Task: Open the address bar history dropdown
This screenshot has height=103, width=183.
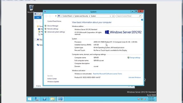Action: pyautogui.click(x=110, y=16)
